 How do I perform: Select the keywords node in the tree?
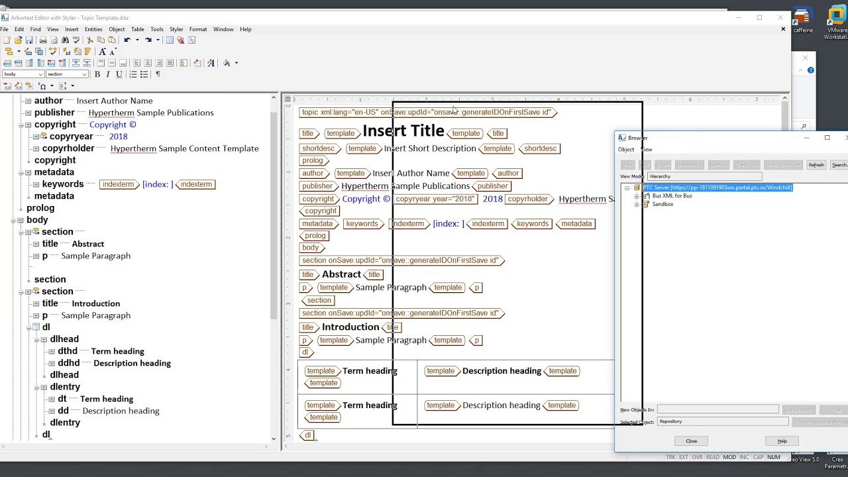[x=63, y=184]
